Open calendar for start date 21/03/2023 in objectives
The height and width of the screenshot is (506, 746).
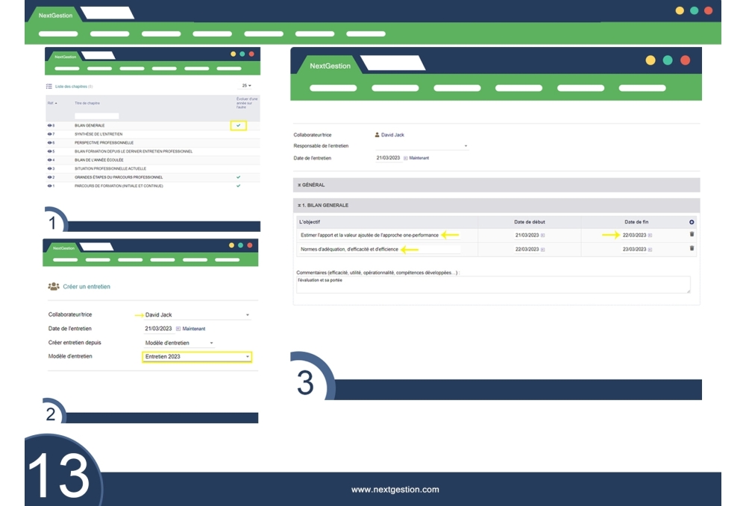(x=542, y=235)
